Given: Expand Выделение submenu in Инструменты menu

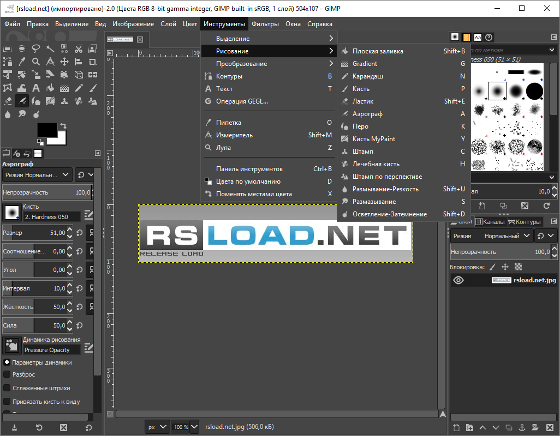Looking at the screenshot, I should 269,39.
